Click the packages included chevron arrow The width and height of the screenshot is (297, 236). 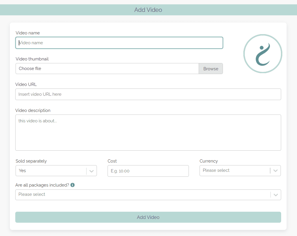(x=276, y=195)
